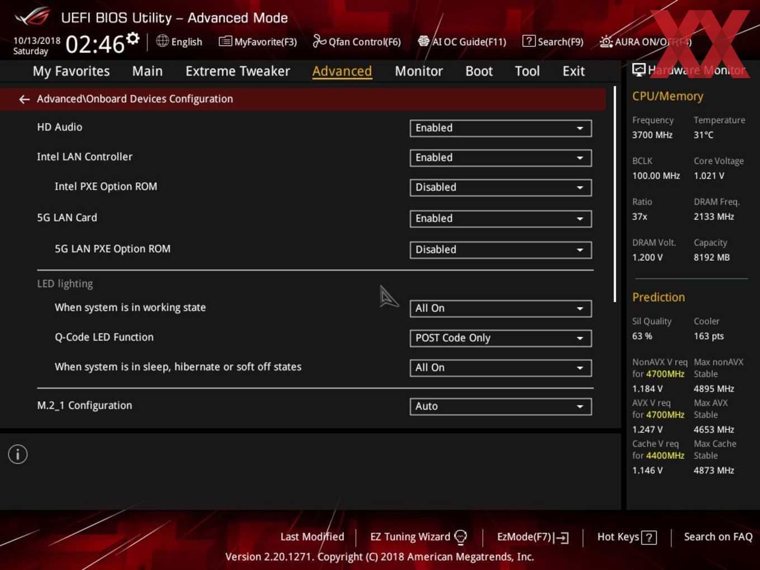The height and width of the screenshot is (570, 760).
Task: Select Q-Code LED Function label
Action: coord(104,338)
